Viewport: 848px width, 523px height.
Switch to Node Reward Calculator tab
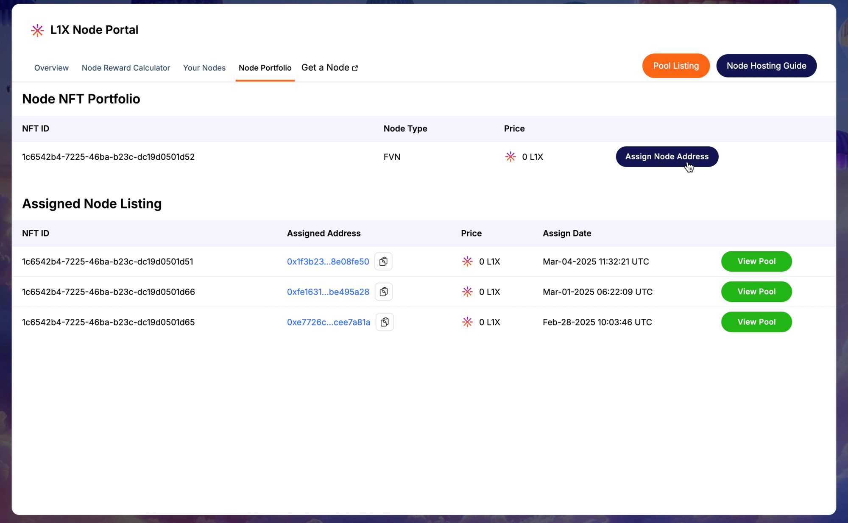pos(126,68)
